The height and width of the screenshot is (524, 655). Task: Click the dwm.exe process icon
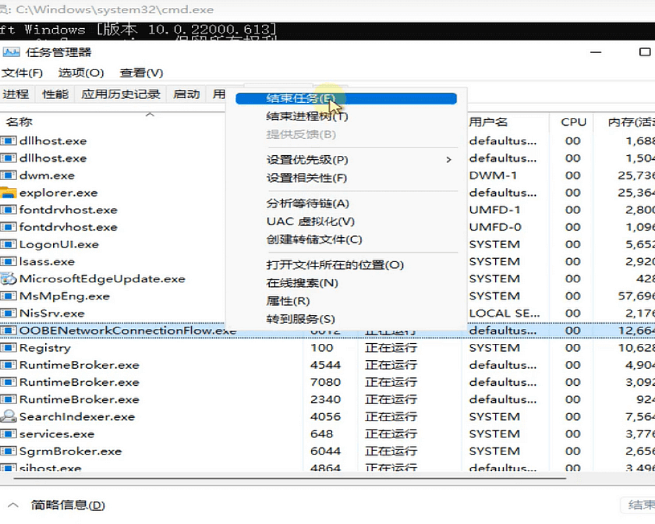pyautogui.click(x=8, y=176)
